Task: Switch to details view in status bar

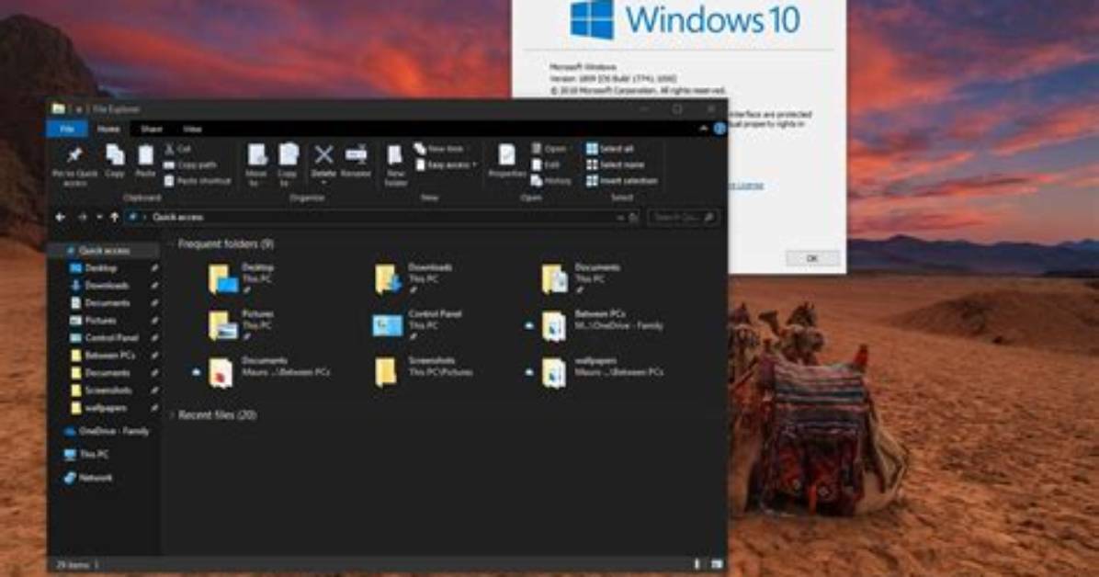Action: coord(697,564)
